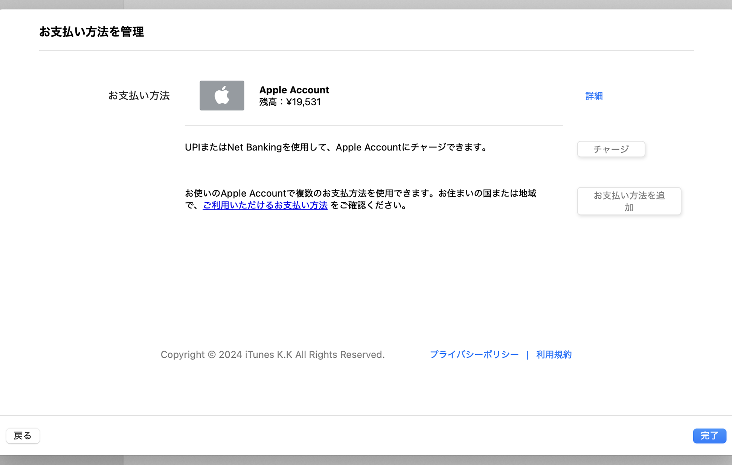Viewport: 732px width, 465px height.
Task: Click the UPIまたはNet Banking description text
Action: pyautogui.click(x=337, y=147)
